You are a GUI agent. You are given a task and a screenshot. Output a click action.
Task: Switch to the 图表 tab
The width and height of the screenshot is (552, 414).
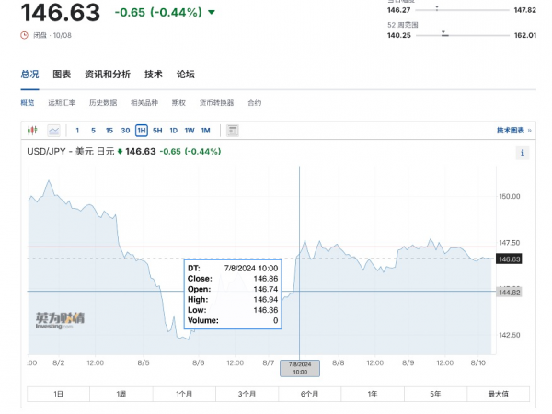[62, 75]
